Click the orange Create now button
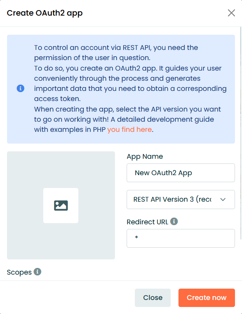242x314 pixels. pyautogui.click(x=207, y=298)
